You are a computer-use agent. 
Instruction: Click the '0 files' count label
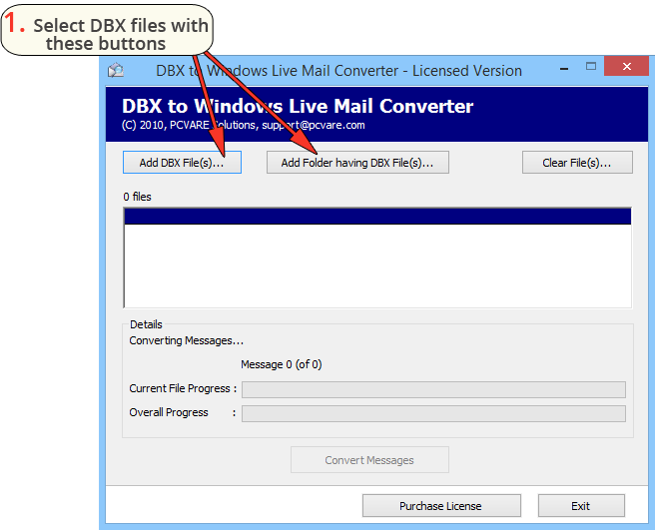coord(137,197)
